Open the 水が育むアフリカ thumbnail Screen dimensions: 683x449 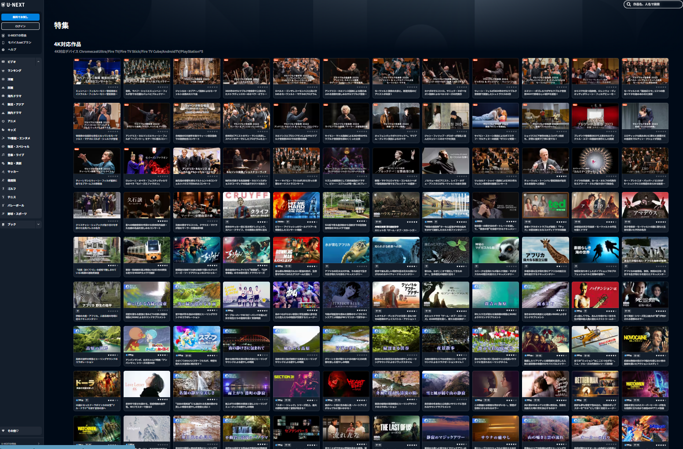(x=346, y=250)
